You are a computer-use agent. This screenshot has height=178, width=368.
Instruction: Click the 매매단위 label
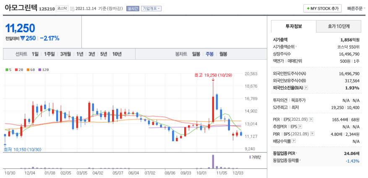click(295, 61)
